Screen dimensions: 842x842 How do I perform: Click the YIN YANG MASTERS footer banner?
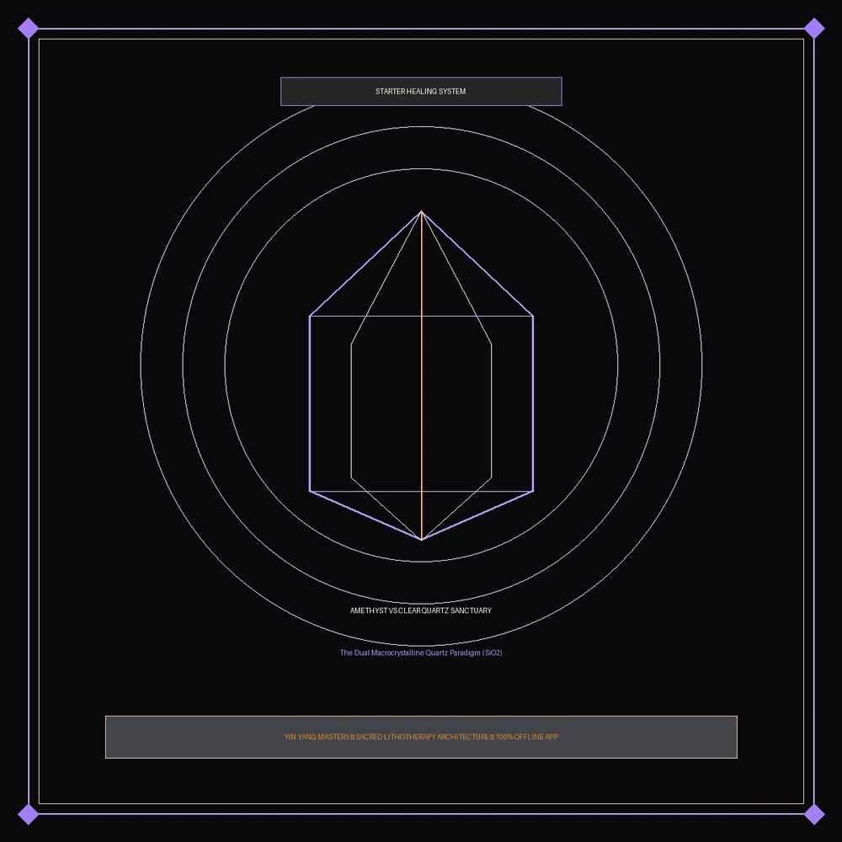point(421,737)
